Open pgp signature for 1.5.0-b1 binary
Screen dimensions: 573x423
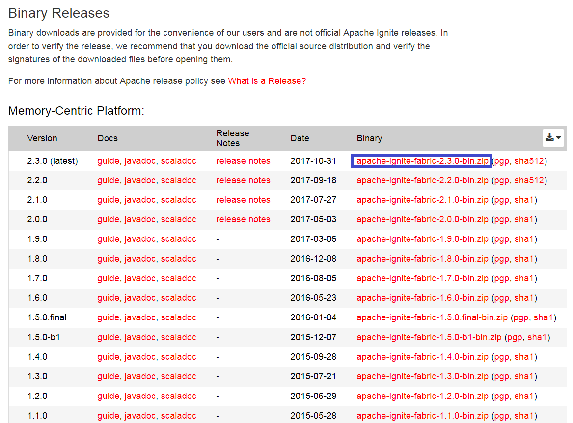(515, 338)
